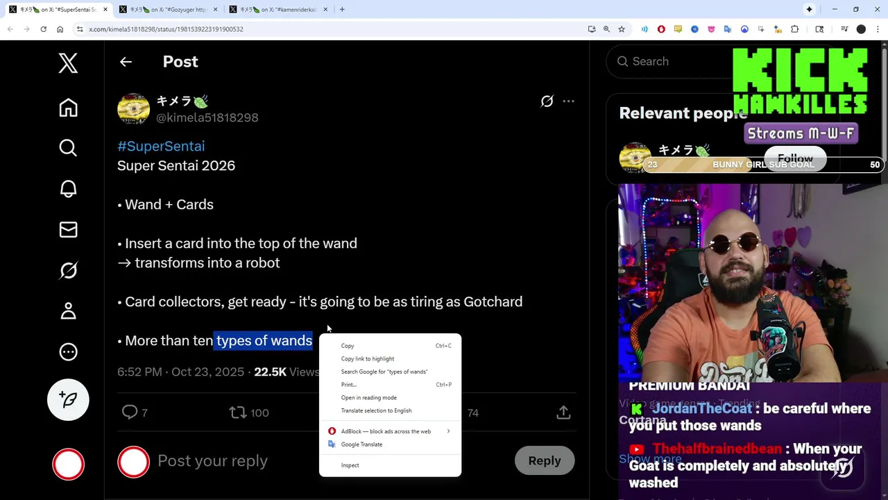This screenshot has width=888, height=500.
Task: Choose Copy link to highlight
Action: tap(390, 359)
